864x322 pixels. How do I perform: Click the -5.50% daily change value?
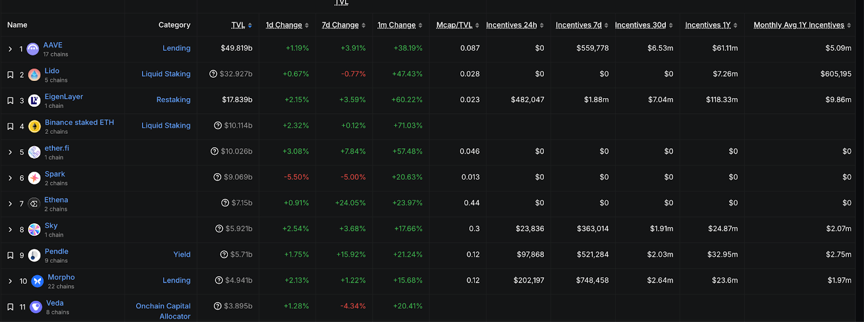pyautogui.click(x=296, y=177)
